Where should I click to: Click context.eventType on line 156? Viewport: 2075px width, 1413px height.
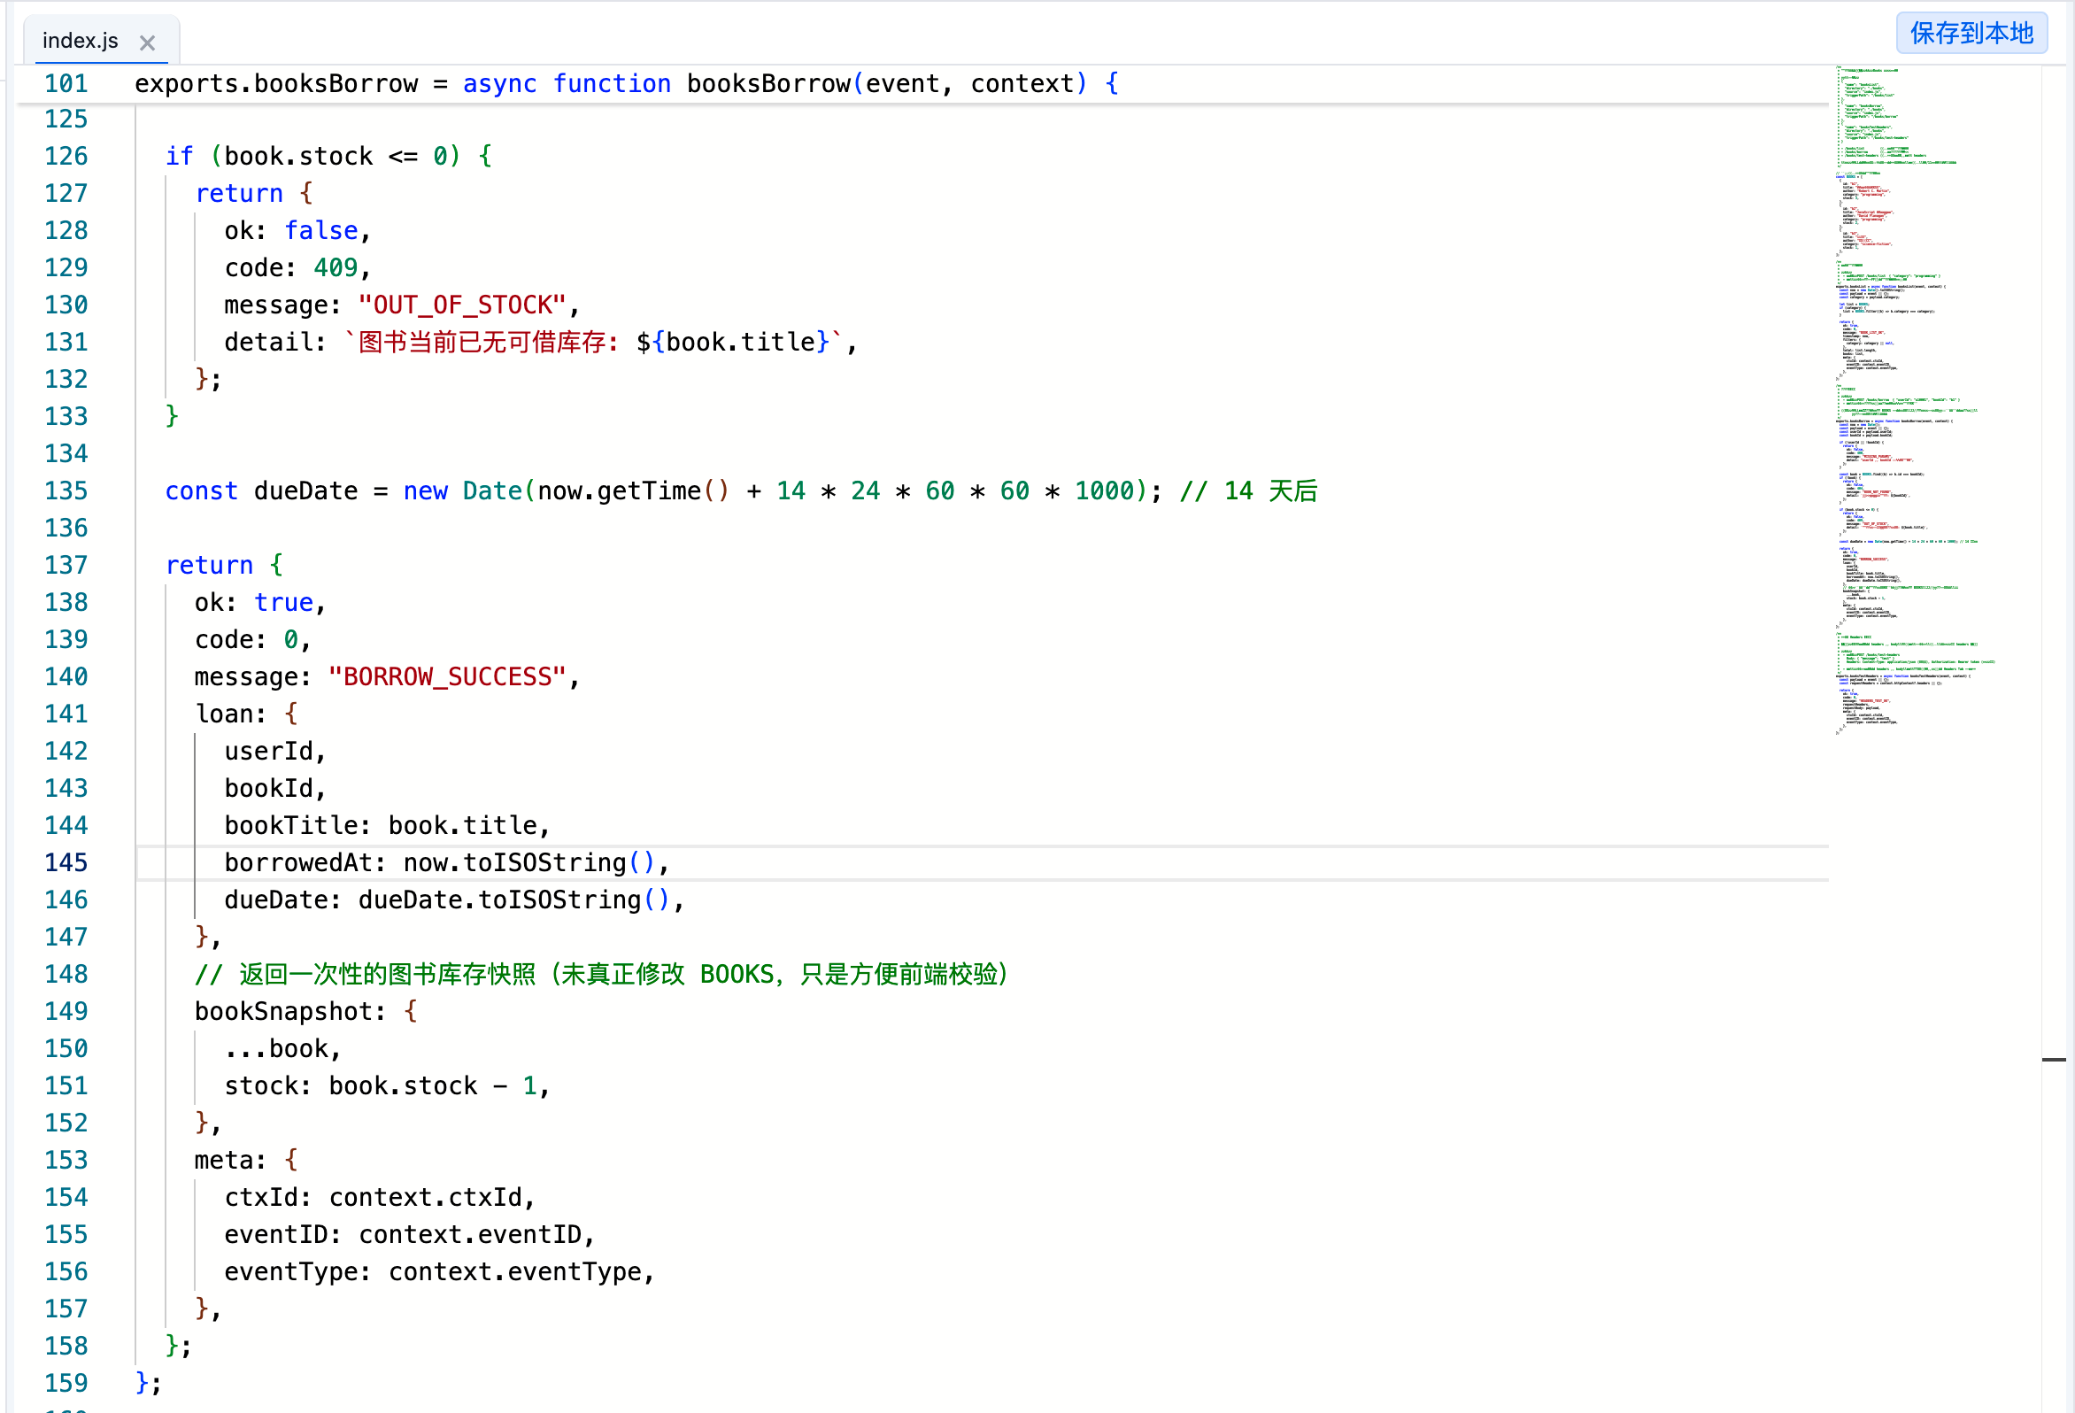click(514, 1272)
